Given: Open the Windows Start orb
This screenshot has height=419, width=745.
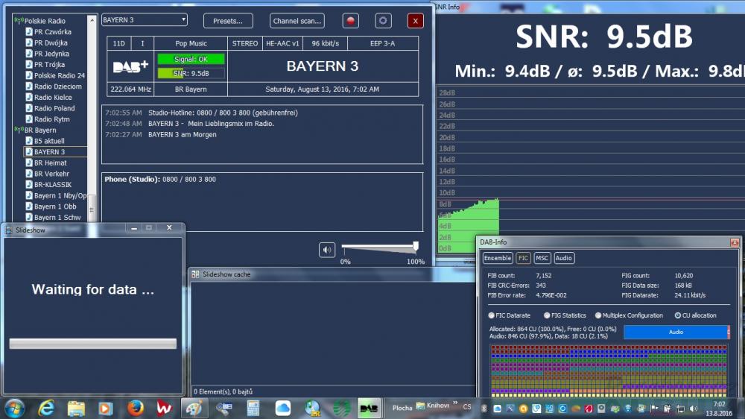Looking at the screenshot, I should pyautogui.click(x=14, y=408).
